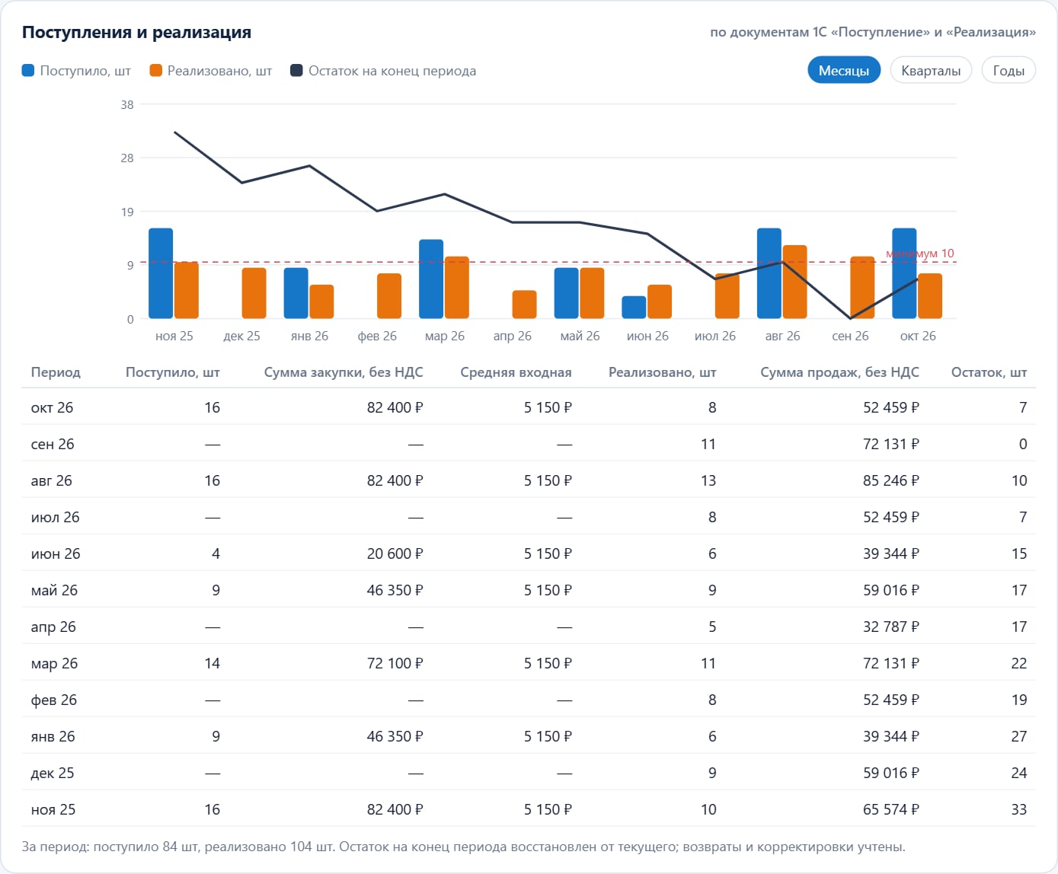Click the orange bar above дек 25 in chart

254,293
